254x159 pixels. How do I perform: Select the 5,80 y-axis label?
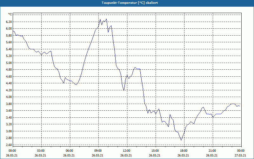9,35
